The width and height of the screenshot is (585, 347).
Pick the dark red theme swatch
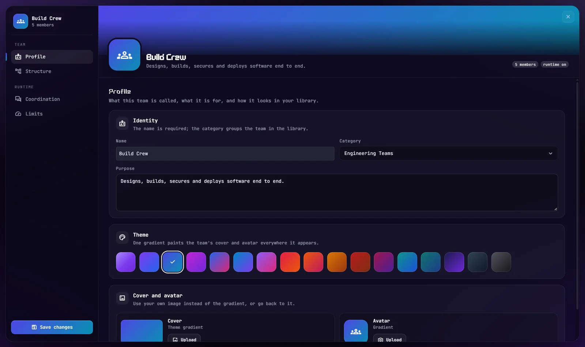pos(360,262)
